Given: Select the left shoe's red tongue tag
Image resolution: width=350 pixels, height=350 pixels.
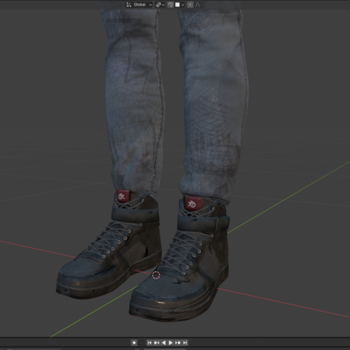Looking at the screenshot, I should click(122, 196).
